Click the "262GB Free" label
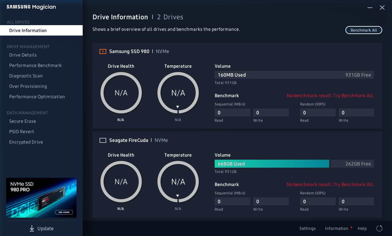This screenshot has height=236, width=392. pos(358,164)
